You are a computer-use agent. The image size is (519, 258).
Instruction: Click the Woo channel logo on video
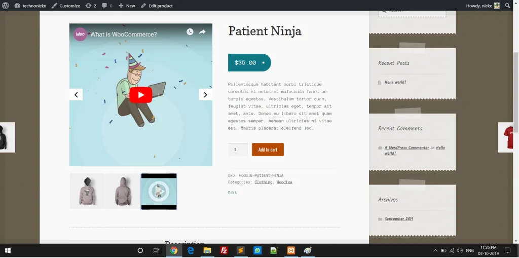[80, 34]
